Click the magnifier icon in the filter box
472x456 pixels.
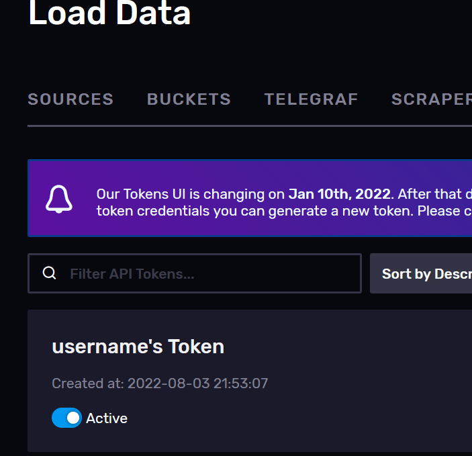point(50,273)
